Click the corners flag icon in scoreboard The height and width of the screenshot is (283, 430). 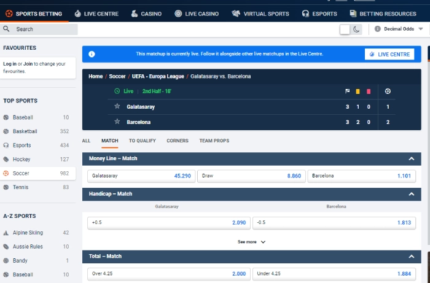coord(347,91)
